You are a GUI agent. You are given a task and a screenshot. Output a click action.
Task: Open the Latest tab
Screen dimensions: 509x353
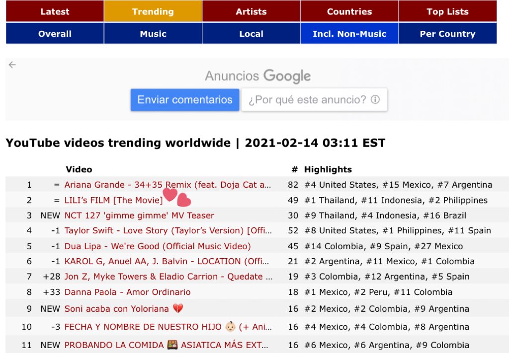tap(55, 11)
